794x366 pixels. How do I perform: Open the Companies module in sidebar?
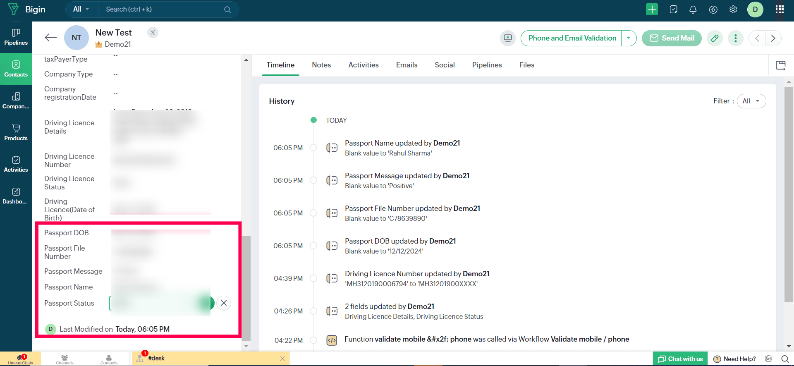click(x=16, y=101)
